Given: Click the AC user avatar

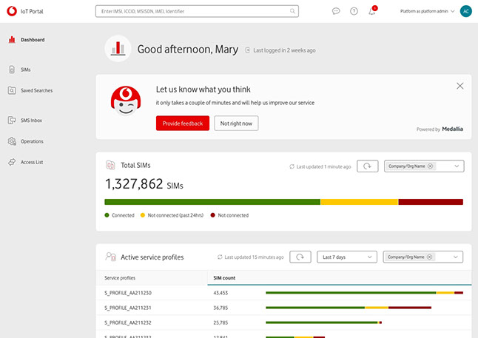Looking at the screenshot, I should [x=465, y=11].
